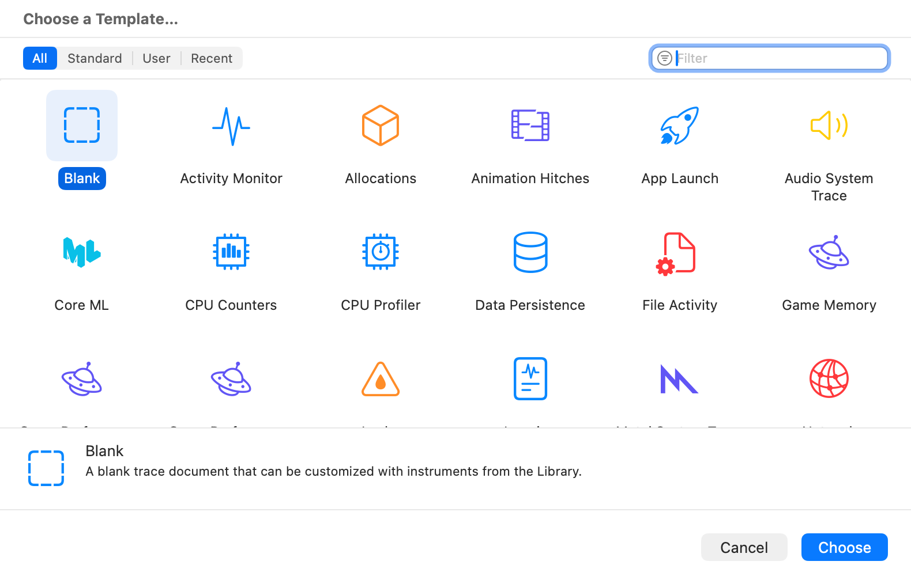Select the Activity Monitor template icon
Image resolution: width=911 pixels, height=584 pixels.
[x=231, y=126]
